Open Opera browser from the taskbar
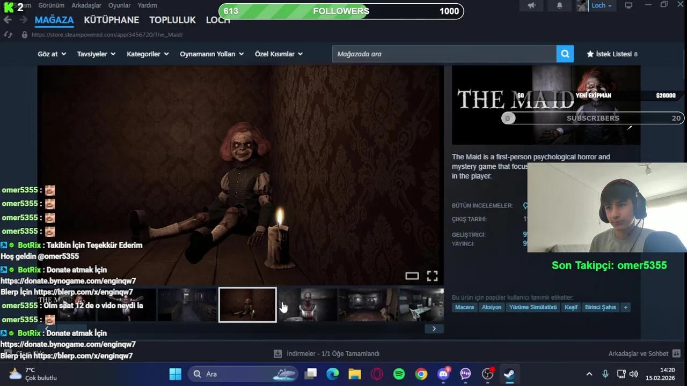The height and width of the screenshot is (386, 687). (x=377, y=374)
